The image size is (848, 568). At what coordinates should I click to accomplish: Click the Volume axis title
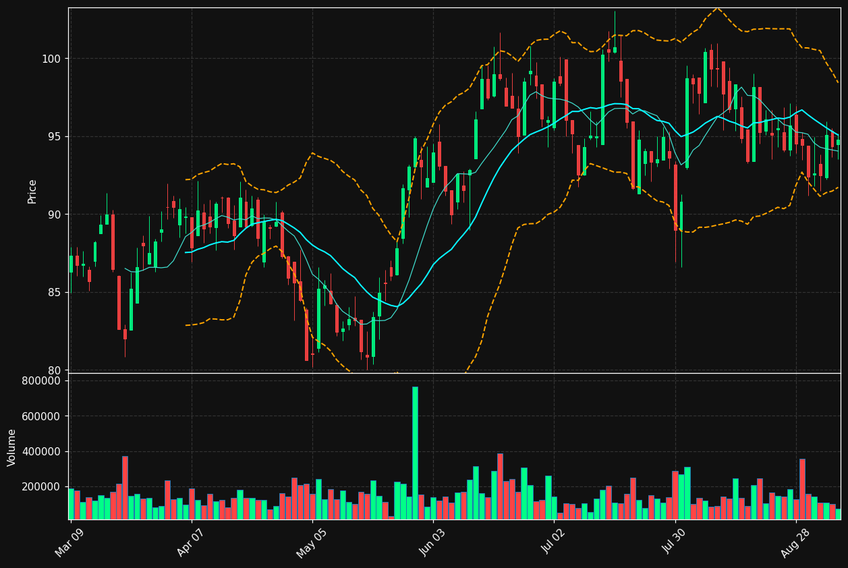click(x=12, y=447)
